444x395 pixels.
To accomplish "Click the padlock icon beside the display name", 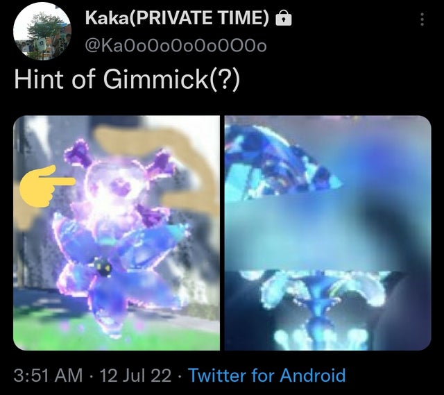I will (x=284, y=18).
